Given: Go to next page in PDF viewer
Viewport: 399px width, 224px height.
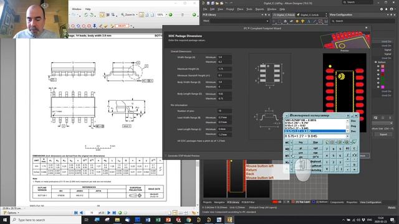Looking at the screenshot, I should tap(109, 213).
